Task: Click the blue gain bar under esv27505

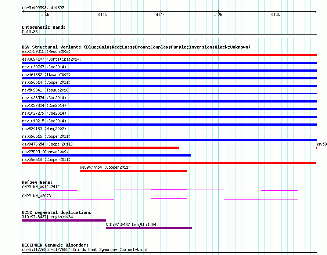Action: pyautogui.click(x=106, y=155)
